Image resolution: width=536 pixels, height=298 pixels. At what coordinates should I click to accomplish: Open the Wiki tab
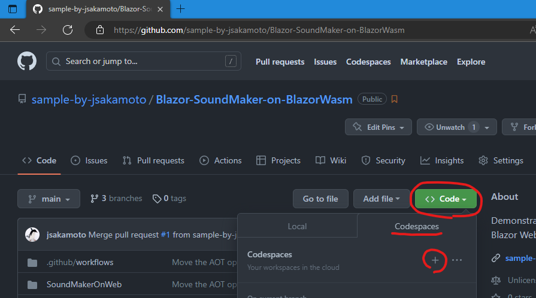click(x=331, y=160)
